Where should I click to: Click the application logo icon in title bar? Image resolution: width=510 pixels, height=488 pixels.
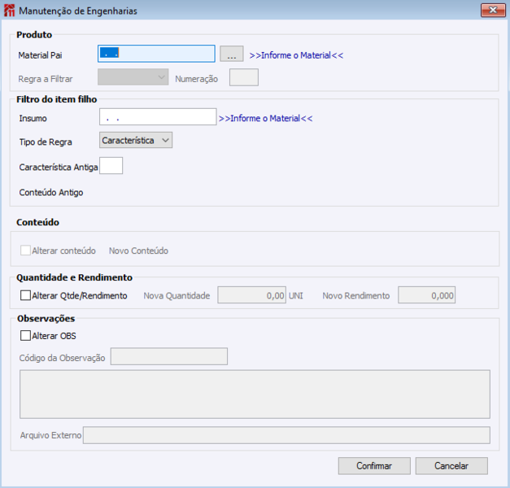9,11
